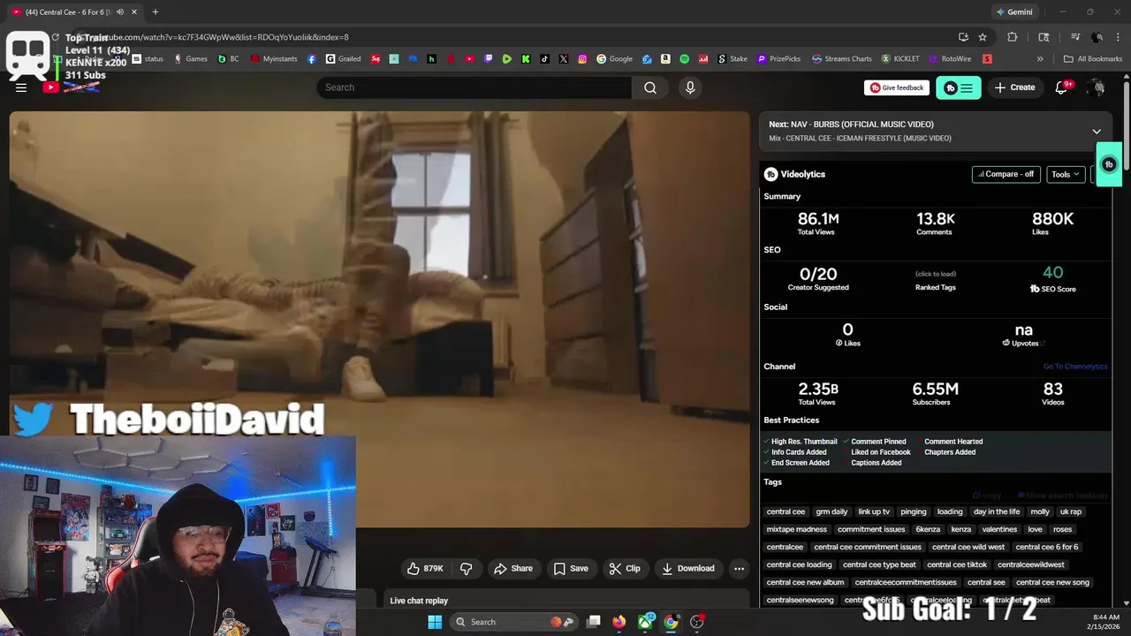
Task: Click the YouTube search input field
Action: [474, 87]
